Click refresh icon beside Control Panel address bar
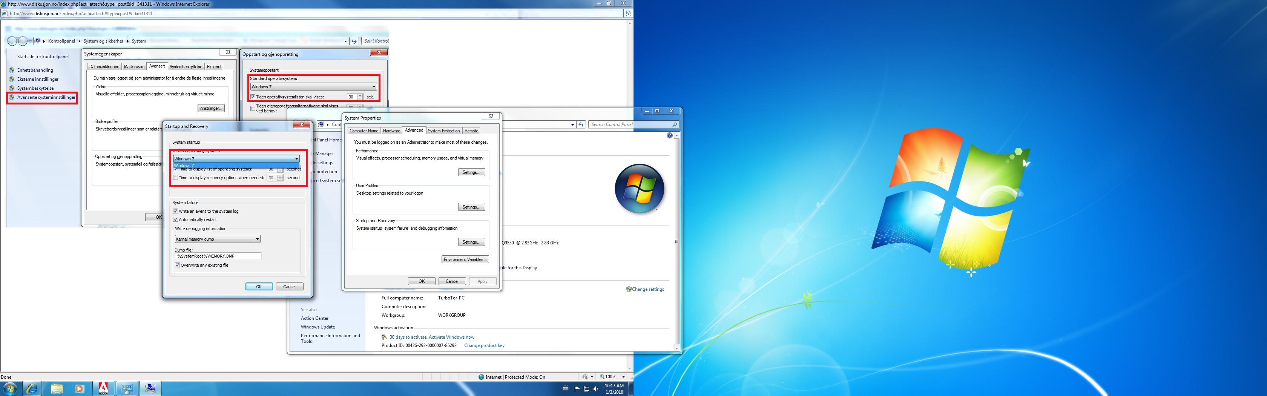 [581, 124]
